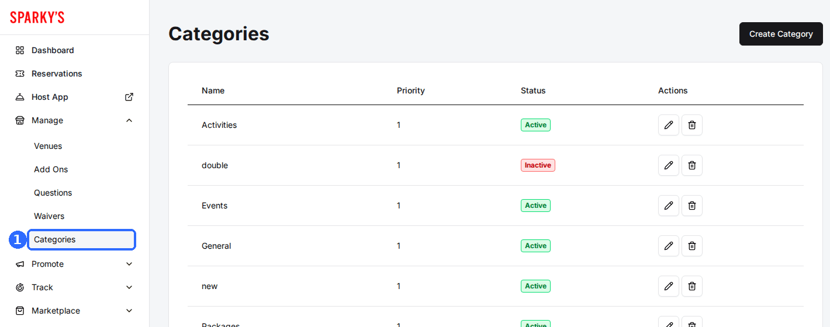Click the Create Category button
Screen dimensions: 830x327
pos(781,34)
